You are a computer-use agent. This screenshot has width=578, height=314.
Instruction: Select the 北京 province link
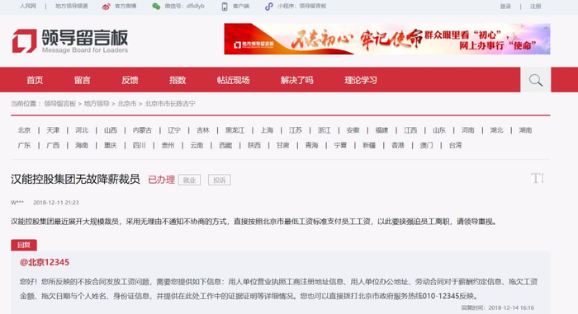tap(24, 130)
